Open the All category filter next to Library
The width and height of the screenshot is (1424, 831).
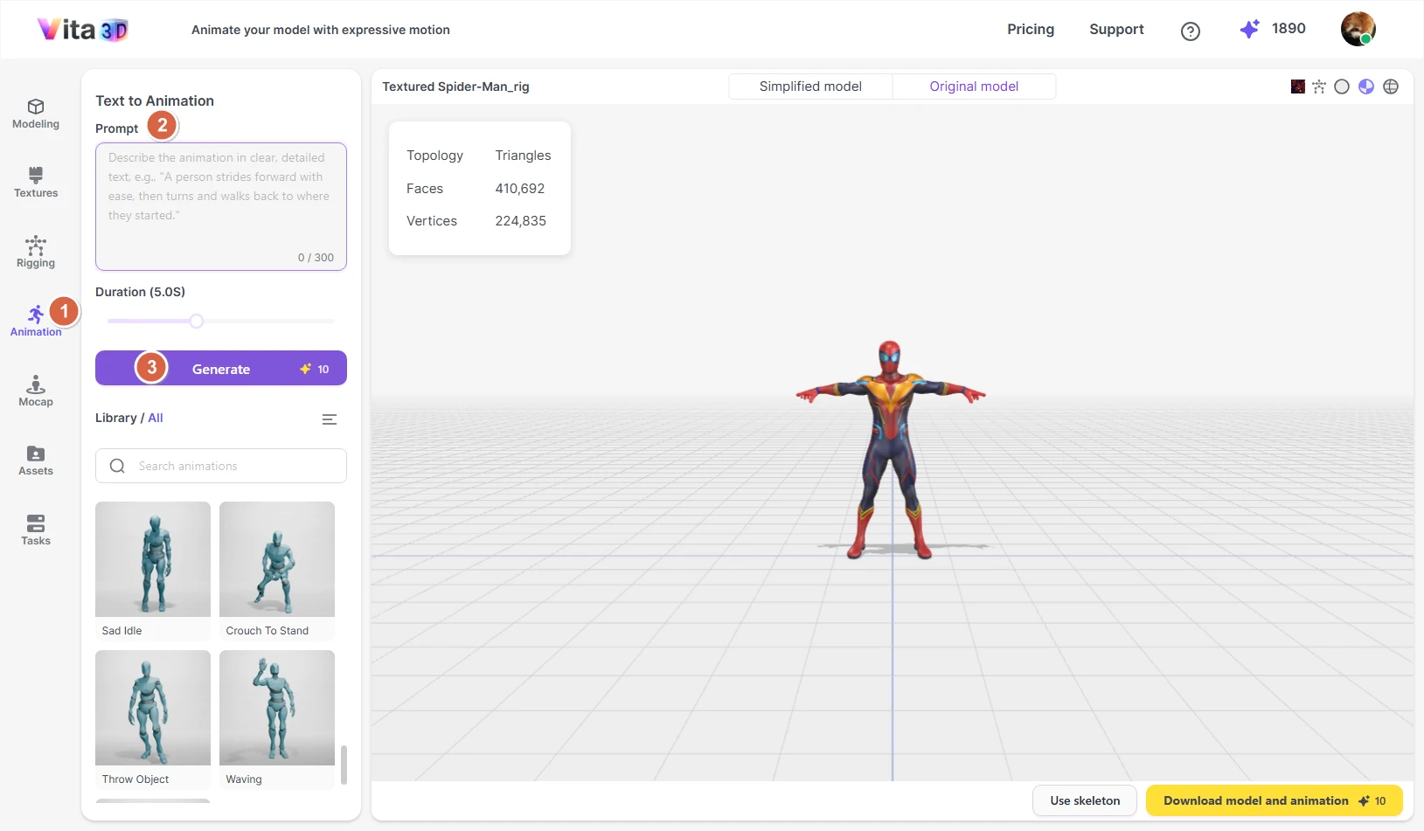click(155, 418)
